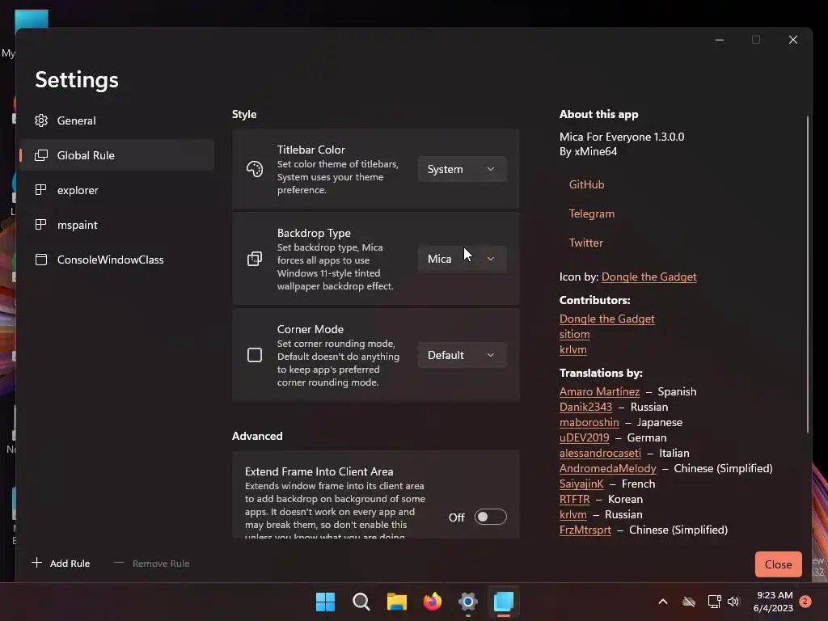
Task: Open alessandrocaseti translator link
Action: [600, 453]
